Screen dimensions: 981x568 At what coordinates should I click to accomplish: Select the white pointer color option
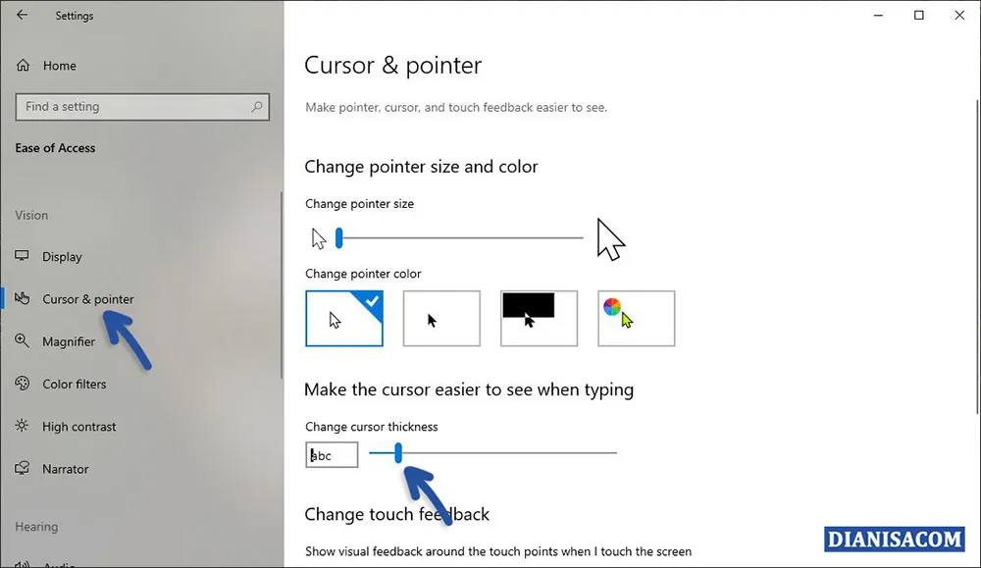[x=343, y=318]
